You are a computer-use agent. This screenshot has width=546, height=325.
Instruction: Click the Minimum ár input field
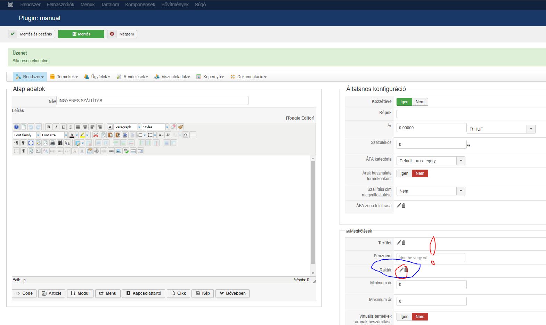(431, 285)
